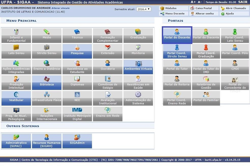Increase font size with A+
The image size is (250, 166).
pos(193,2)
